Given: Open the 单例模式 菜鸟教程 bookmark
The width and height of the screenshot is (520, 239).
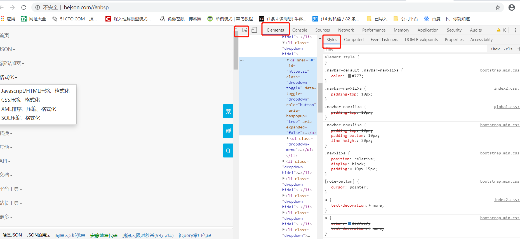Looking at the screenshot, I should coord(230,19).
